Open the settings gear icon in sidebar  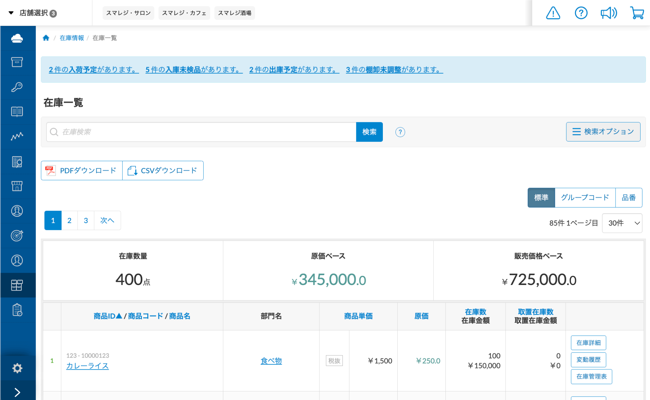(x=17, y=368)
